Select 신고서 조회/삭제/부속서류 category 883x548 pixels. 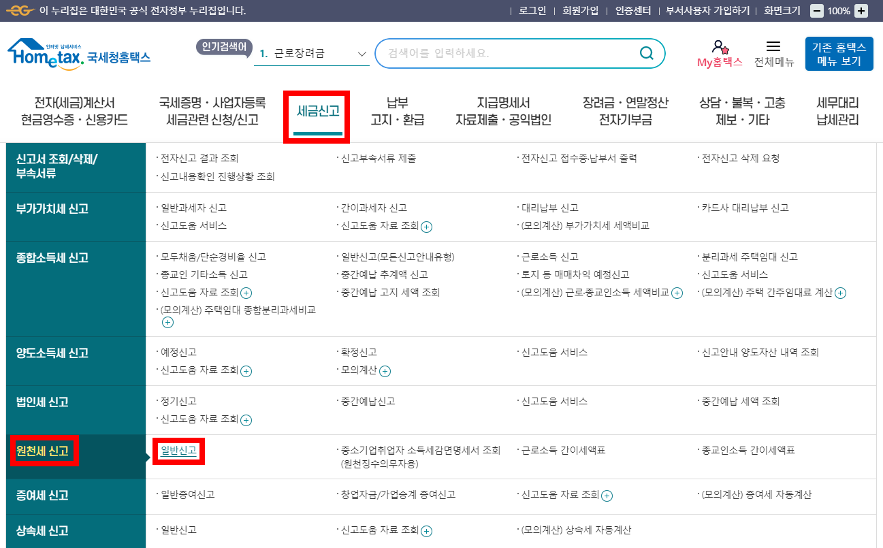point(76,167)
